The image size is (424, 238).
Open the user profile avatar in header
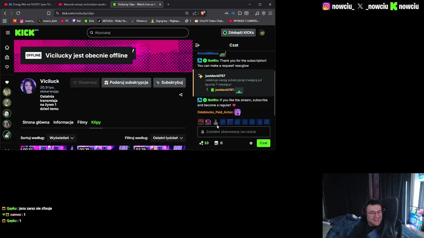262,33
